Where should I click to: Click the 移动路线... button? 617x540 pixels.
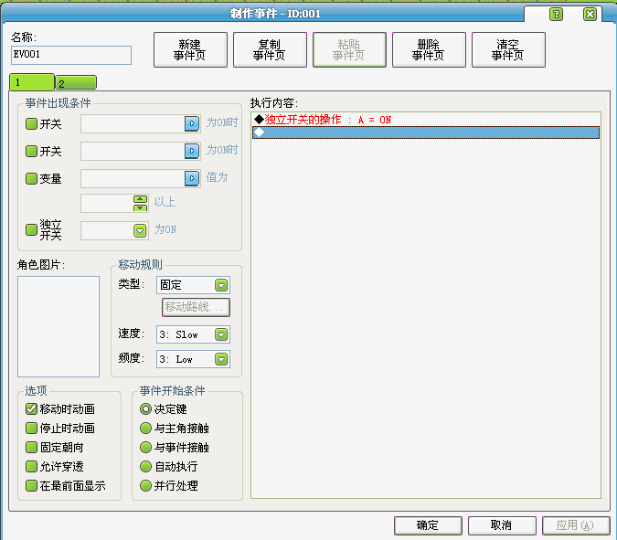pyautogui.click(x=196, y=307)
